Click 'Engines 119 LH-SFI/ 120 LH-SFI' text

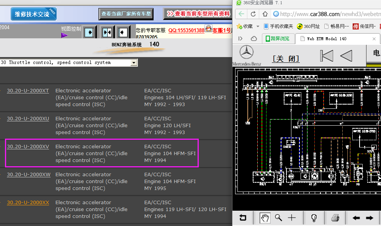coord(185,209)
